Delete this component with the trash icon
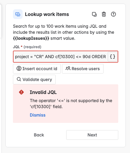 click(104, 14)
